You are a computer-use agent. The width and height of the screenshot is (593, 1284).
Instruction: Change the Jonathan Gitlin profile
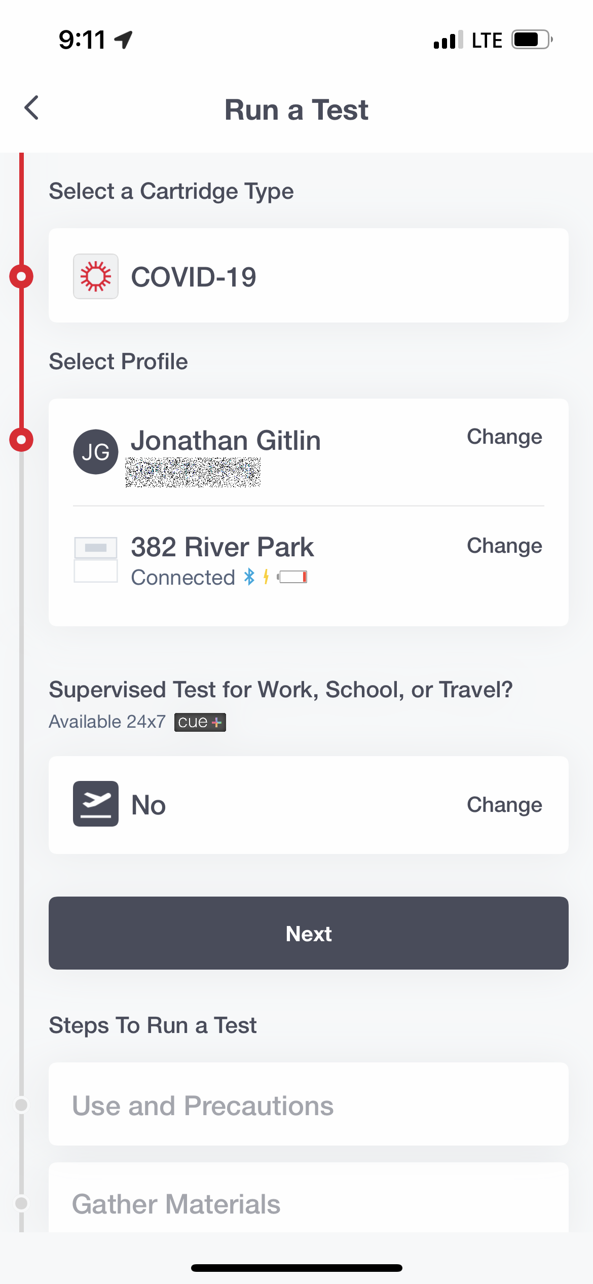pyautogui.click(x=504, y=437)
